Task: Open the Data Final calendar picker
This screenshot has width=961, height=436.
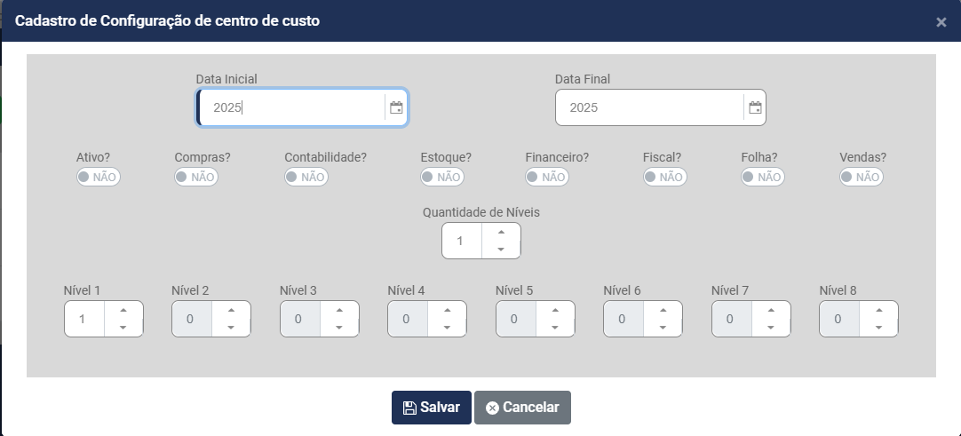Action: tap(755, 108)
